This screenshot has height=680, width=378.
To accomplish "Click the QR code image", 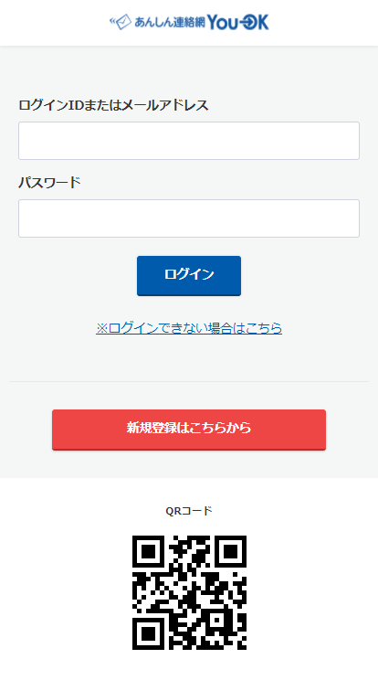I will pos(189,592).
